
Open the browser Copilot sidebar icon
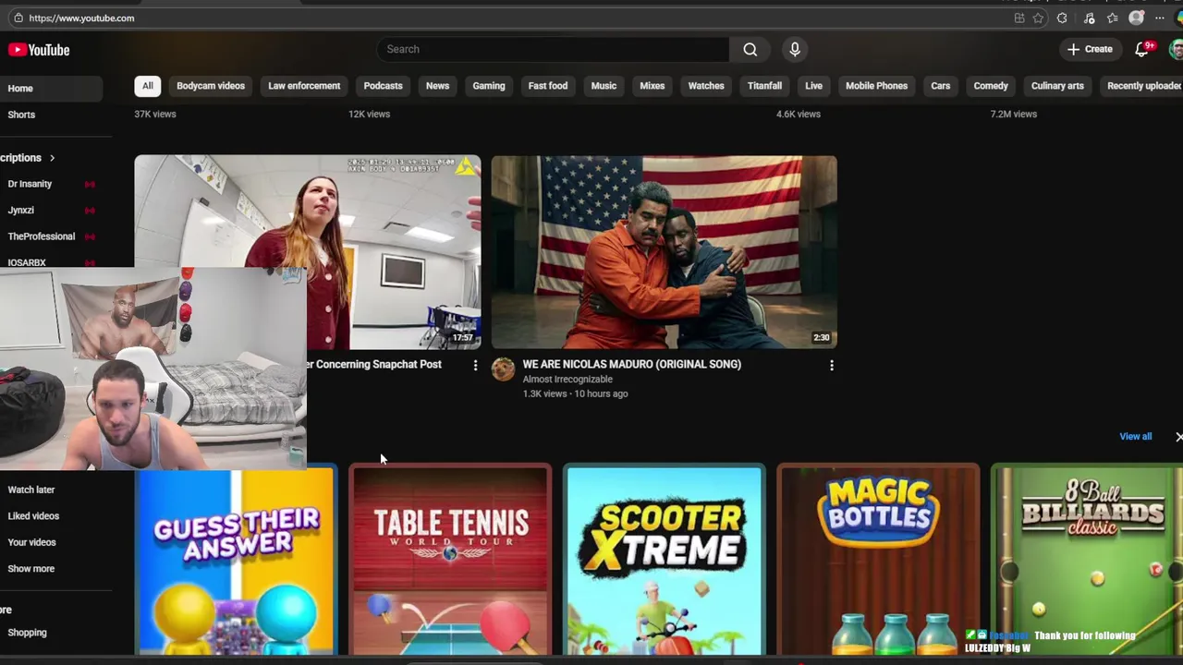[1177, 18]
